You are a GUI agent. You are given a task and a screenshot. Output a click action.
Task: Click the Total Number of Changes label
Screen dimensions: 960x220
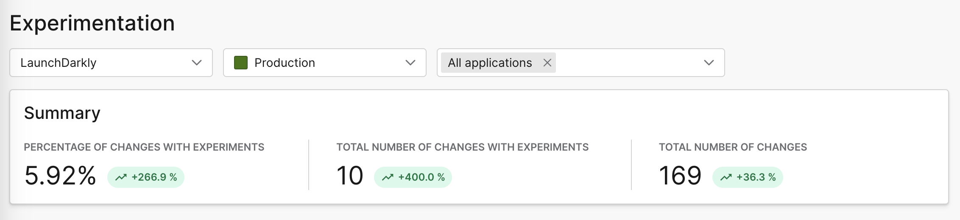(733, 147)
